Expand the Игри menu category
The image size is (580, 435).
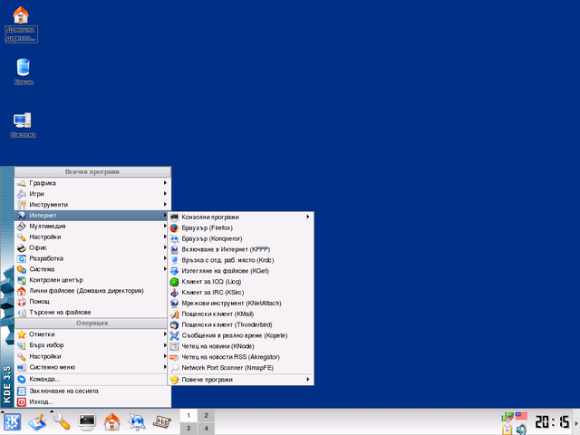[92, 193]
